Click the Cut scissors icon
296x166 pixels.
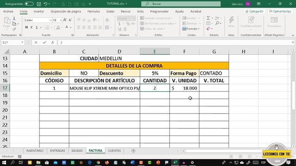tap(14, 18)
